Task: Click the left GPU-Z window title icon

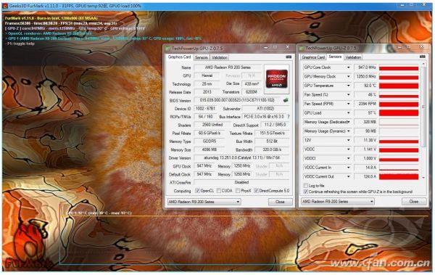Action: [167, 49]
